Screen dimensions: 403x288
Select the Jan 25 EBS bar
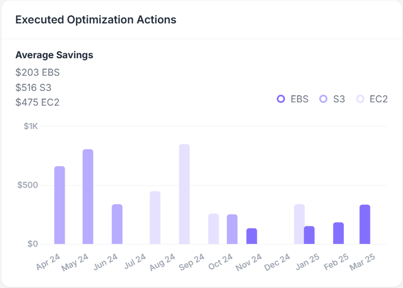pyautogui.click(x=309, y=235)
